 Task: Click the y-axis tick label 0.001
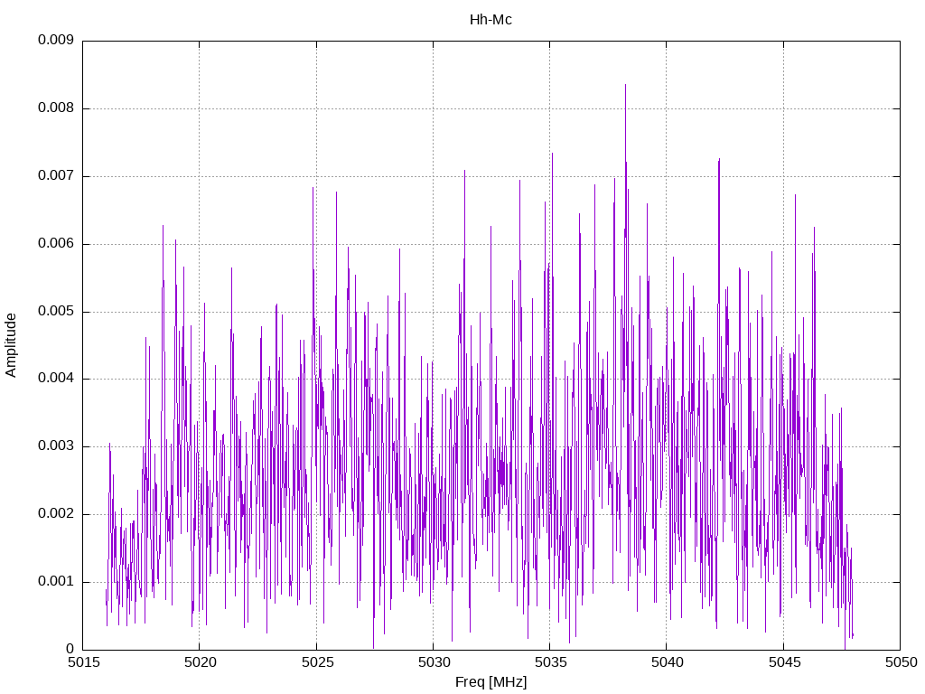pyautogui.click(x=56, y=581)
